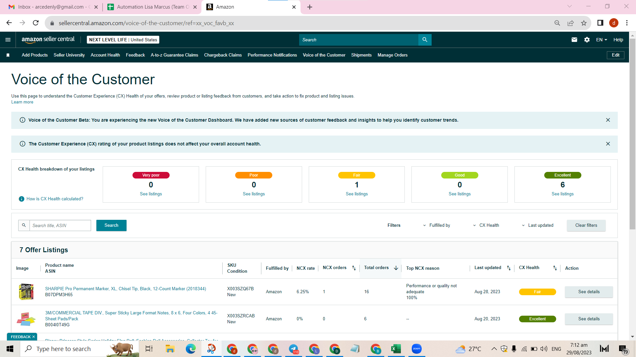The image size is (636, 357).
Task: Dismiss the CX rating account health banner
Action: coord(608,144)
